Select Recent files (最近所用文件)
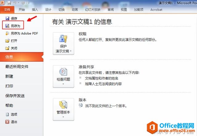 coord(17,66)
